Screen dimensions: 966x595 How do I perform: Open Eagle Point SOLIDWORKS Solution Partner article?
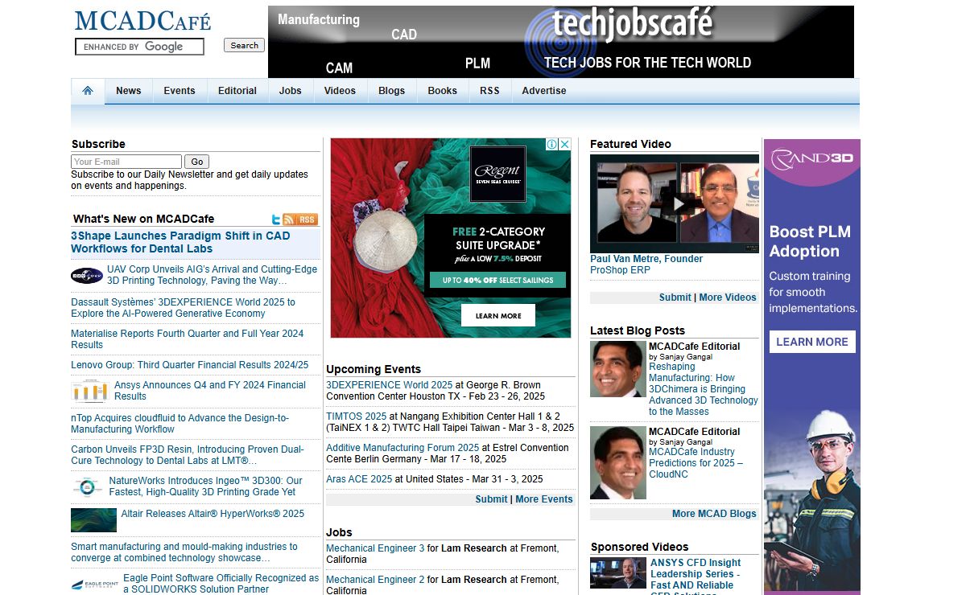click(221, 584)
